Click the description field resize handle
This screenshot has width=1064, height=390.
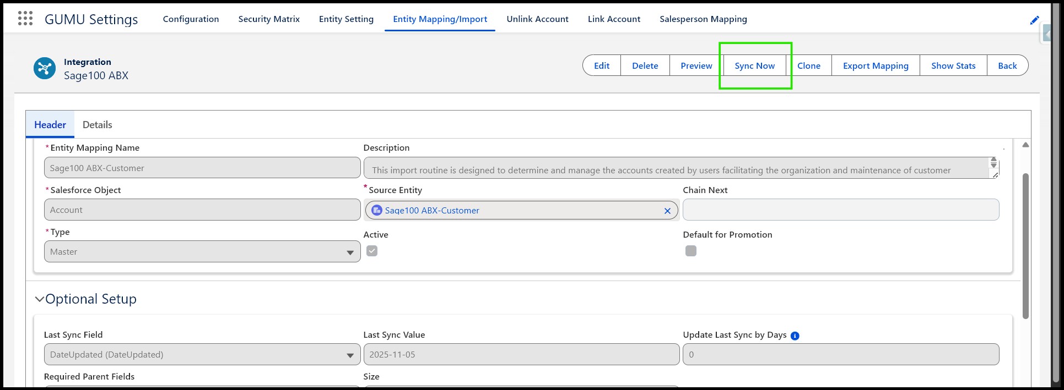(x=995, y=174)
